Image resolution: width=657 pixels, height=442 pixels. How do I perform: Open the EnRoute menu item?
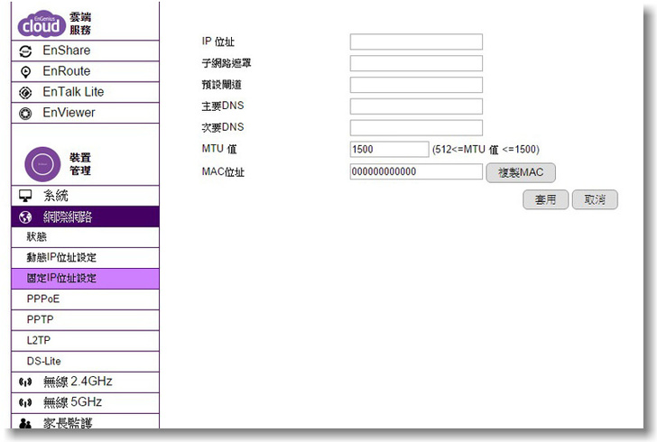[85, 71]
